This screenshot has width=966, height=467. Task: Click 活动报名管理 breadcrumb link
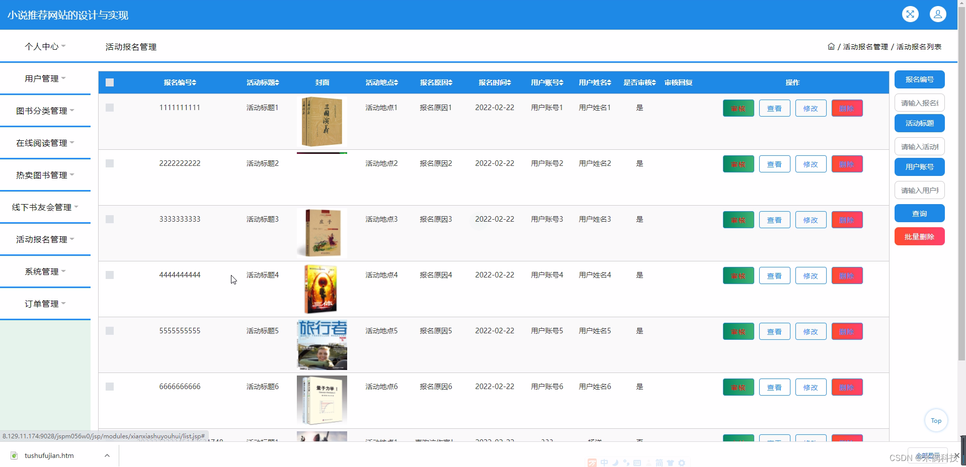865,47
